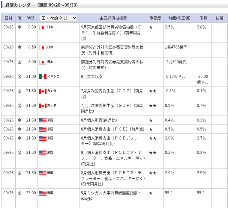The image size is (228, 208).
Task: Click the 重要度 column header
Action: click(155, 18)
